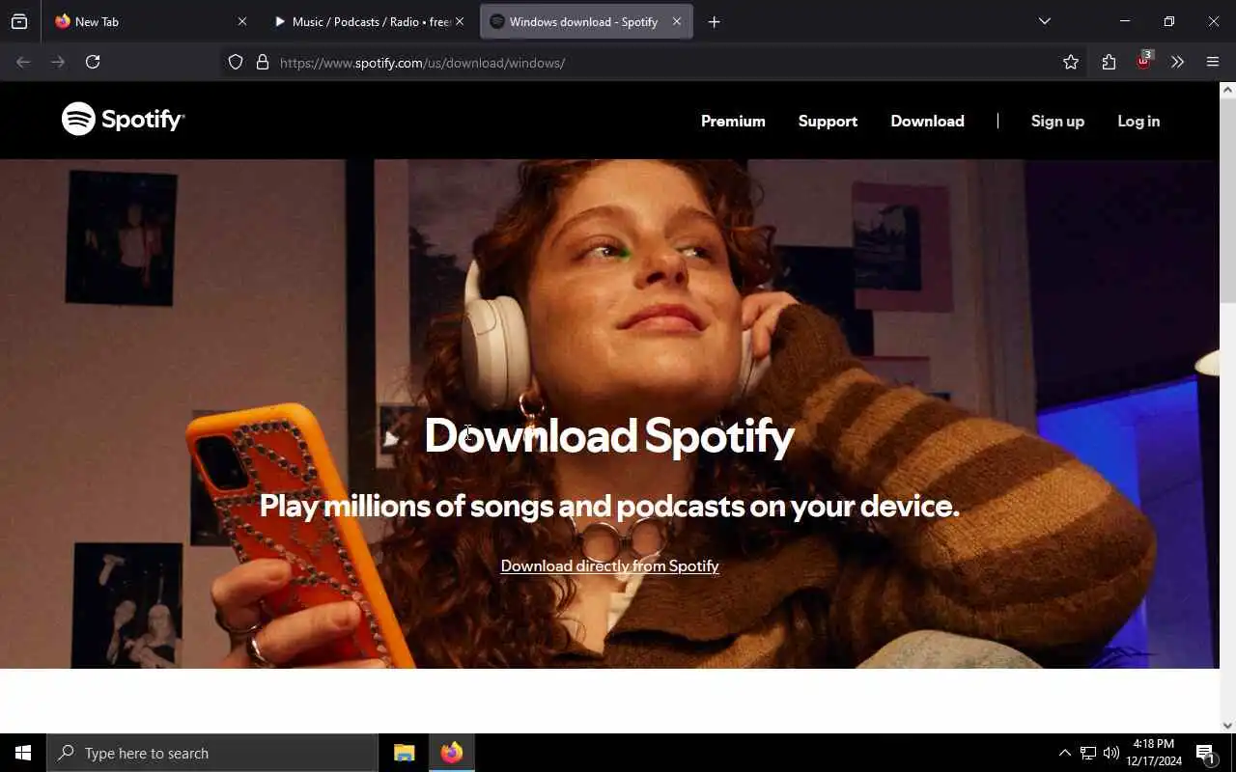
Task: Click the Firefox taskbar icon
Action: coord(452,753)
